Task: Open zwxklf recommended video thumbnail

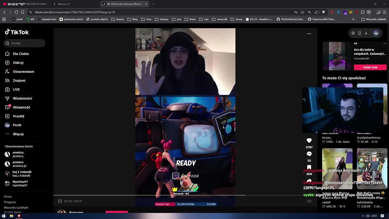Action: click(x=337, y=169)
